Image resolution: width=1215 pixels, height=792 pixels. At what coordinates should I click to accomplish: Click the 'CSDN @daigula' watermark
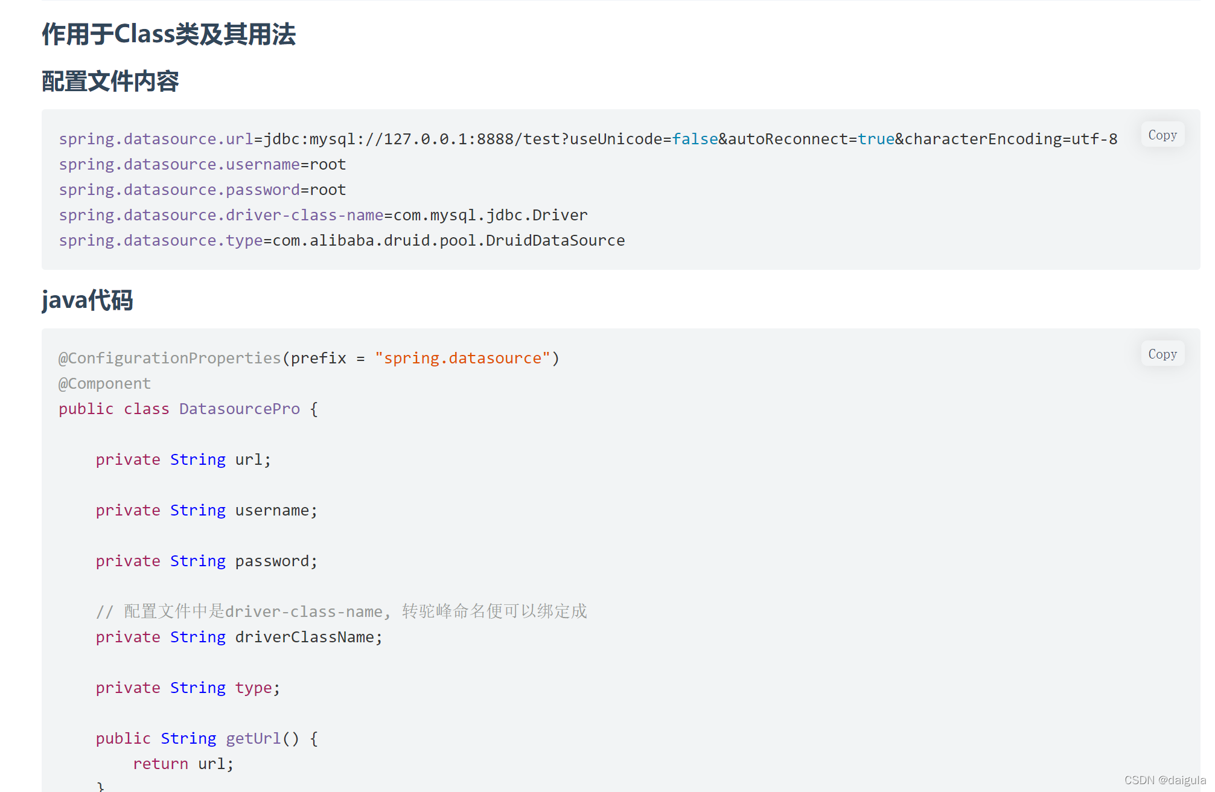(x=1164, y=780)
